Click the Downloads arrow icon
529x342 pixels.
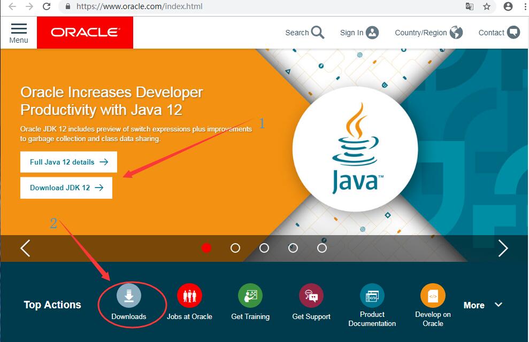(129, 296)
